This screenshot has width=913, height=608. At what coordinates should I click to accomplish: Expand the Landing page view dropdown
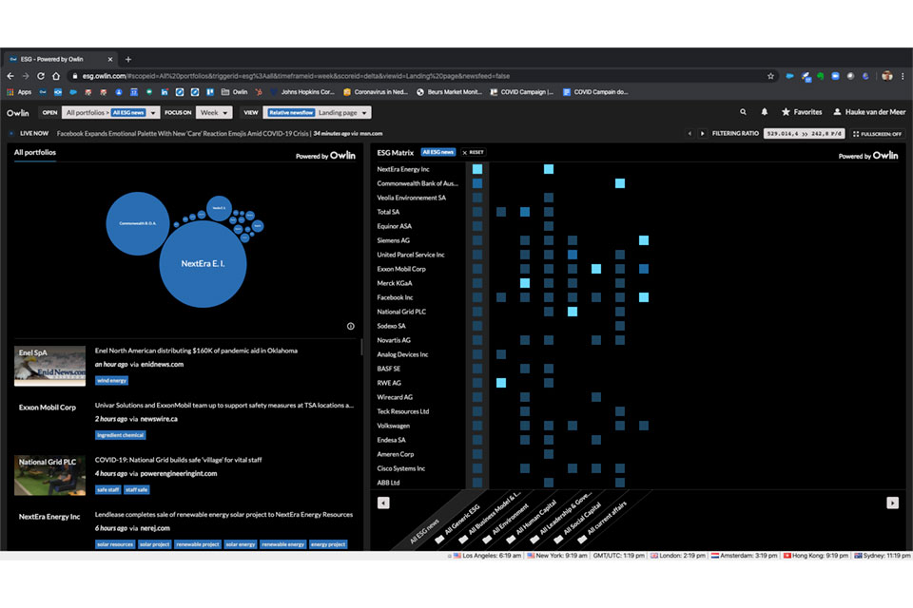[x=342, y=112]
